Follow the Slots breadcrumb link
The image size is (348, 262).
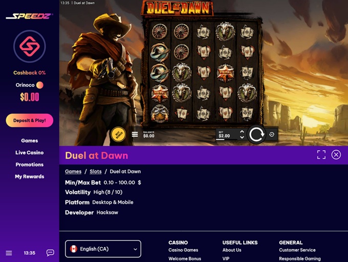tap(96, 172)
